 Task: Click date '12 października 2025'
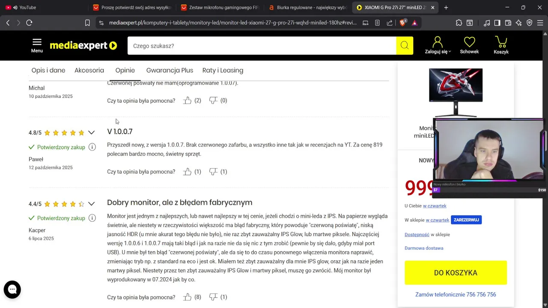coord(51,167)
